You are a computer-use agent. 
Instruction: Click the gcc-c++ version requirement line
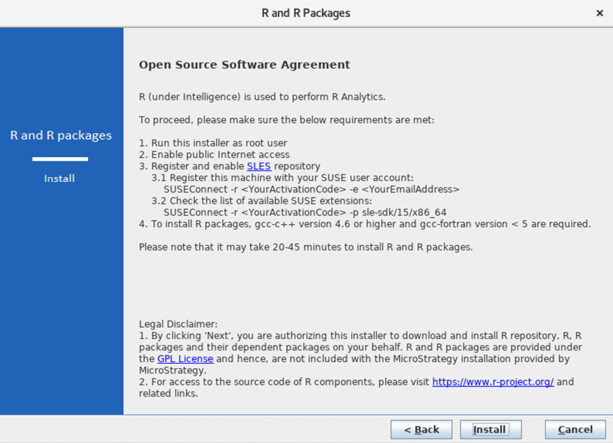tap(364, 224)
